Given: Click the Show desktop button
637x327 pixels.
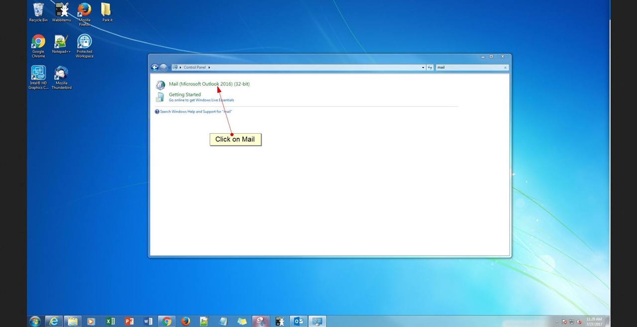Looking at the screenshot, I should tap(608, 322).
